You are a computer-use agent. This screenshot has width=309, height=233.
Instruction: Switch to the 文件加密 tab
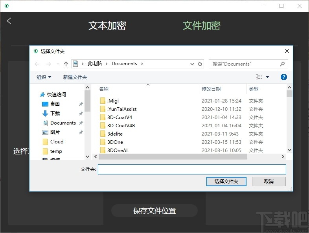pos(201,26)
